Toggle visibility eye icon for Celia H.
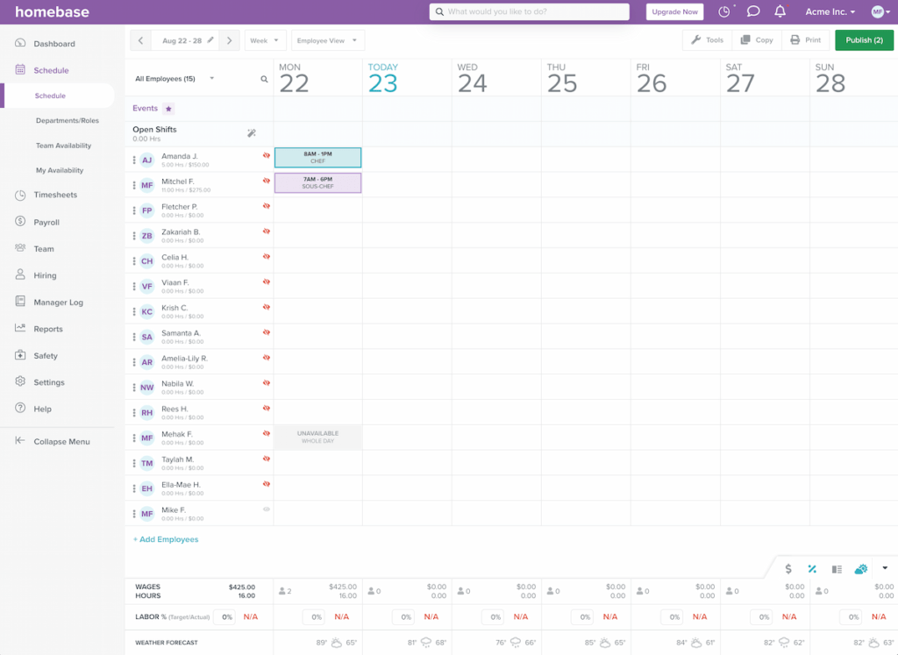The height and width of the screenshot is (655, 898). point(267,257)
